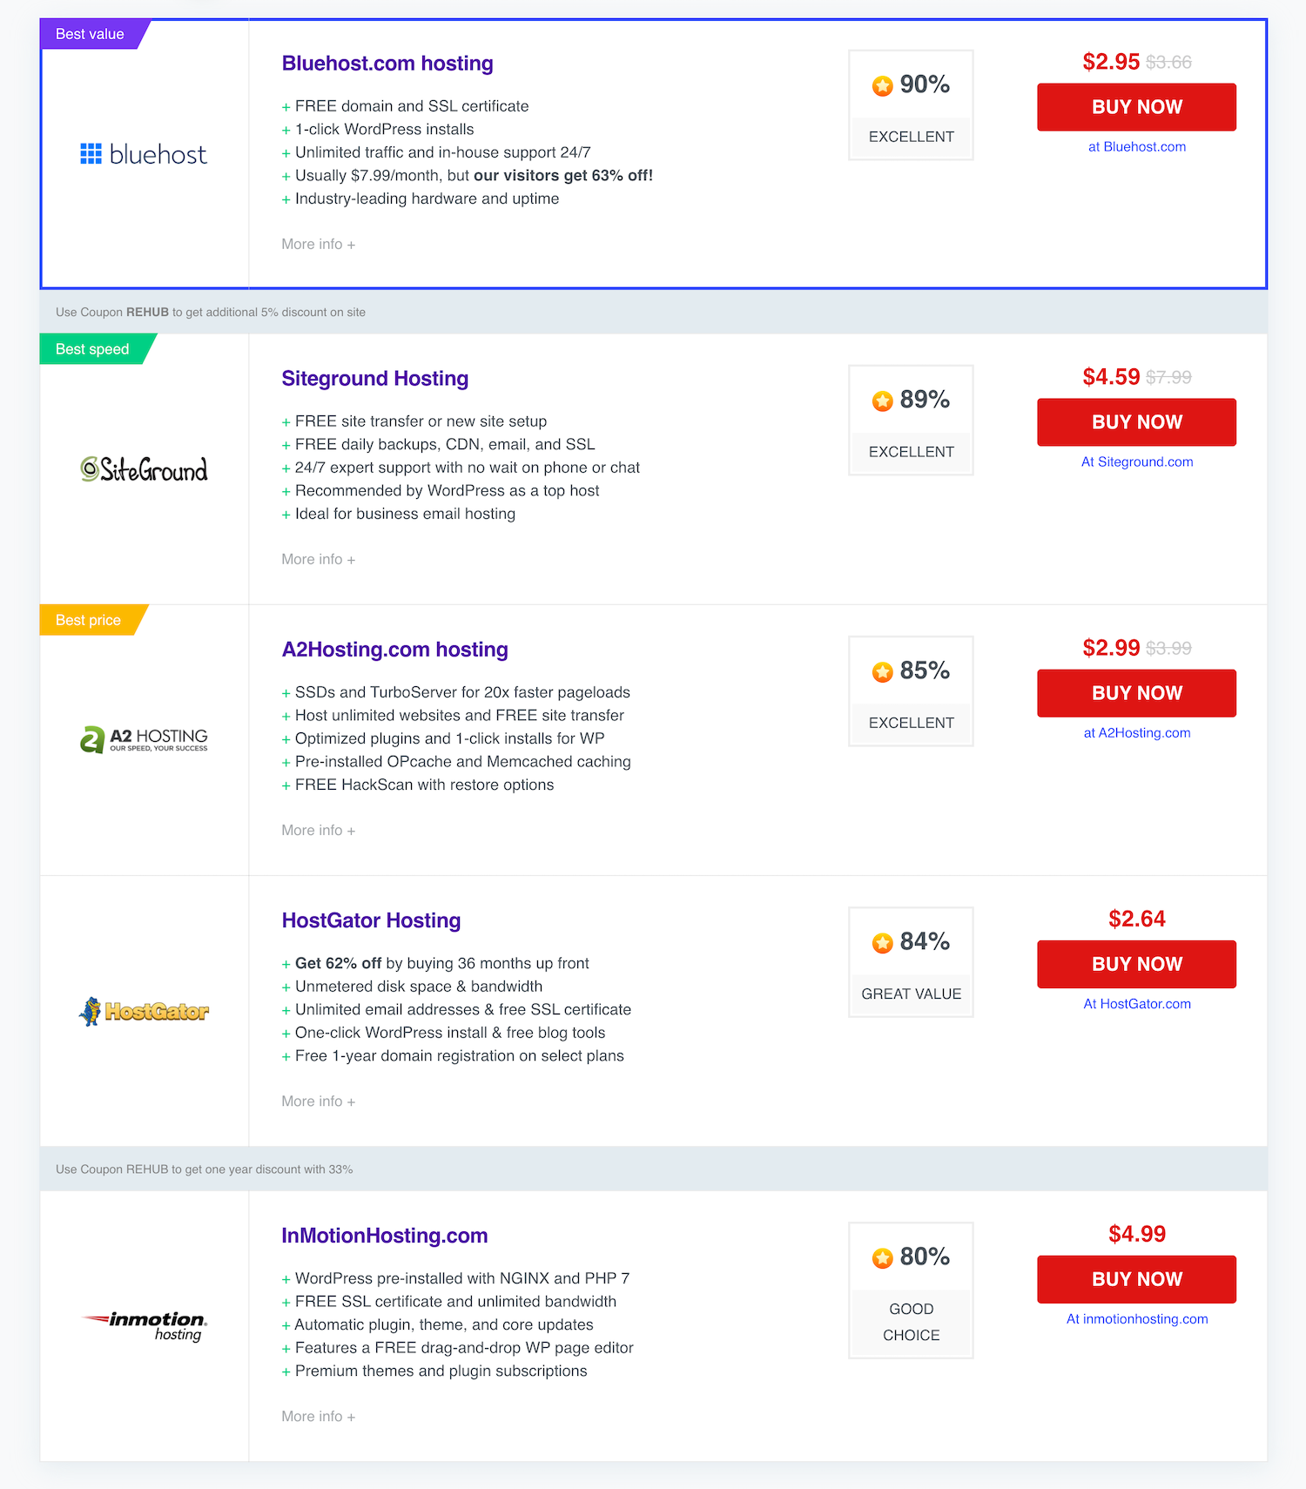
Task: Follow the 'At inmotionhosting.com' link
Action: [x=1136, y=1319]
